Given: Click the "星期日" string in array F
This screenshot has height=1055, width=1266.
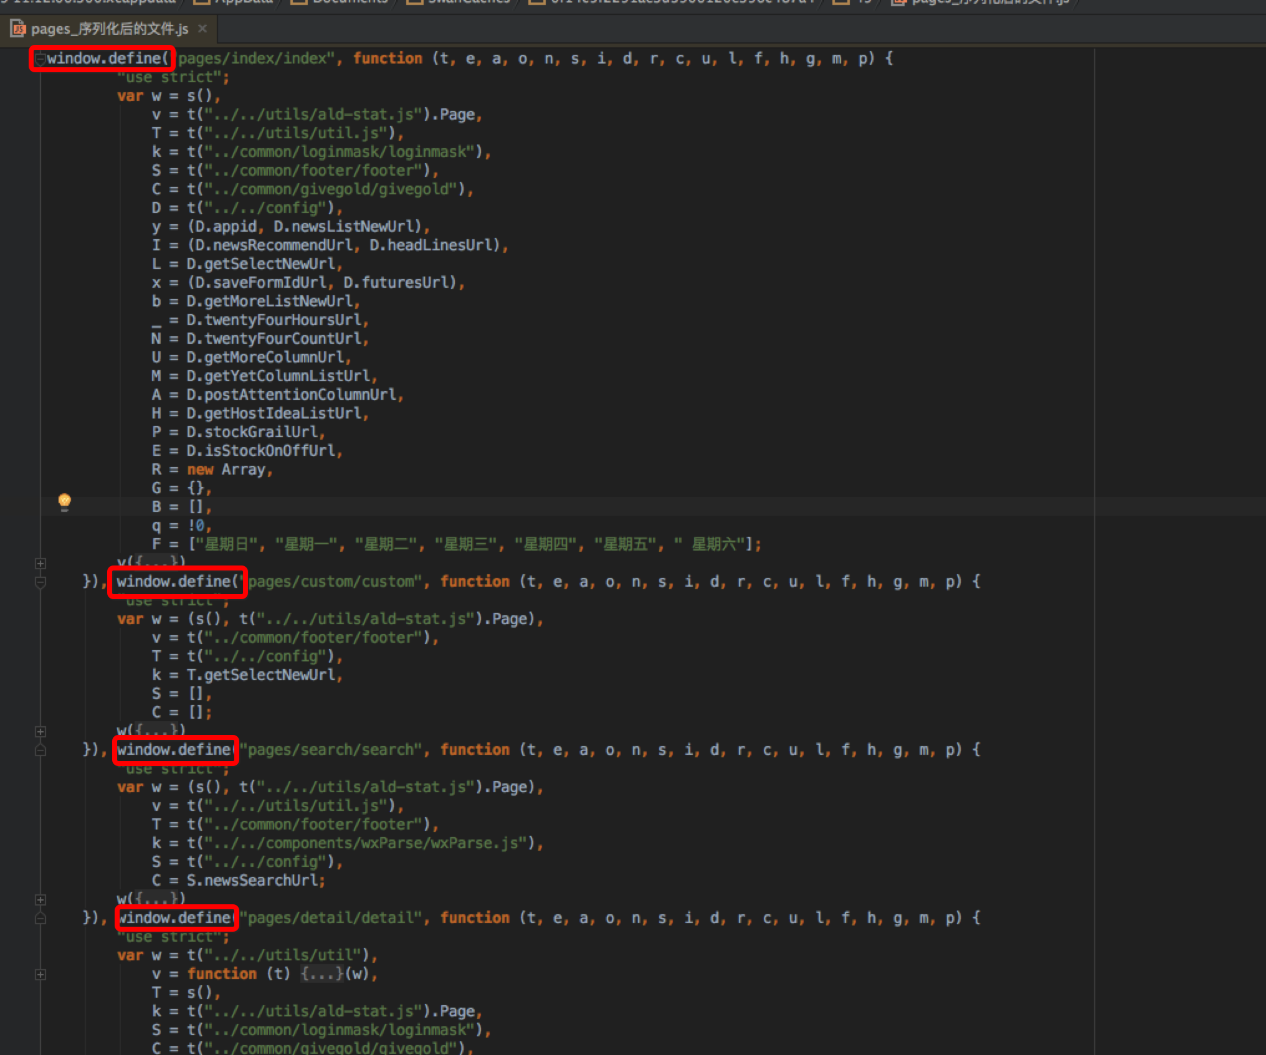Looking at the screenshot, I should tap(226, 544).
